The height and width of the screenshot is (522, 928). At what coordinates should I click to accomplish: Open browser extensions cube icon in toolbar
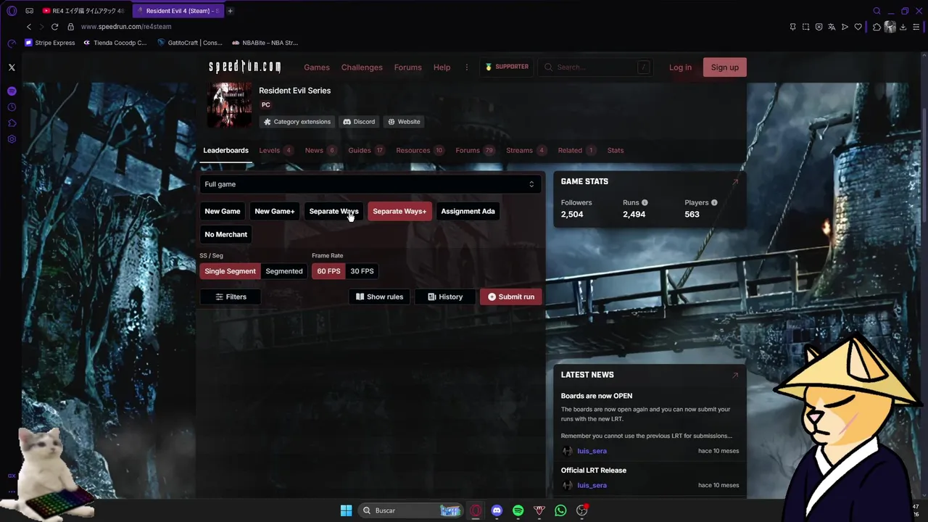pos(877,27)
